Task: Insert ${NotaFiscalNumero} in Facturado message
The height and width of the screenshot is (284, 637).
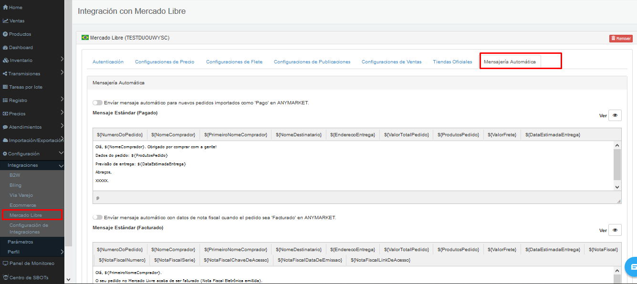Action: (x=122, y=260)
